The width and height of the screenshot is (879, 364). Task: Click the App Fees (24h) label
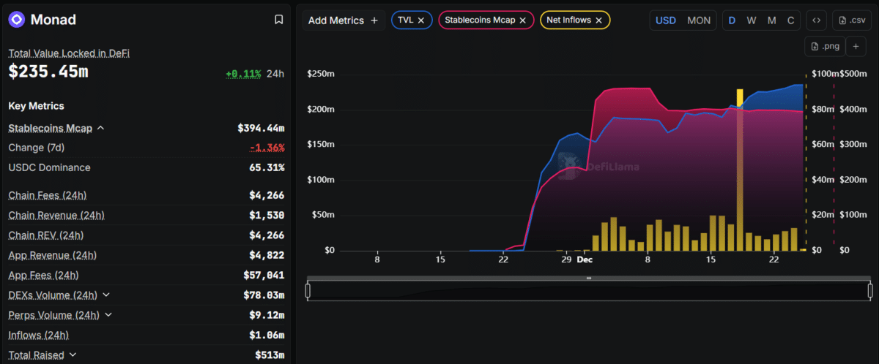(43, 276)
